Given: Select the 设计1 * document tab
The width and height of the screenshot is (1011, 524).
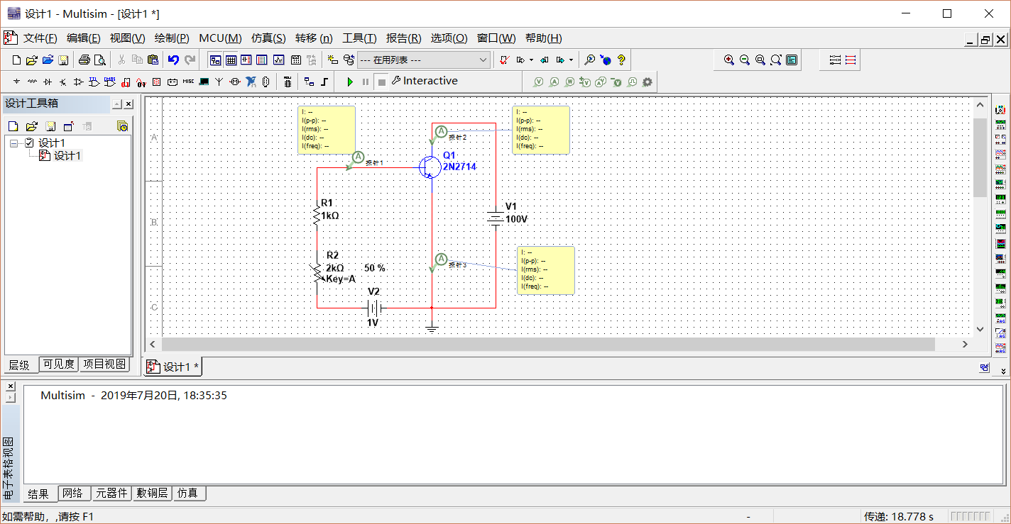Looking at the screenshot, I should (x=175, y=367).
